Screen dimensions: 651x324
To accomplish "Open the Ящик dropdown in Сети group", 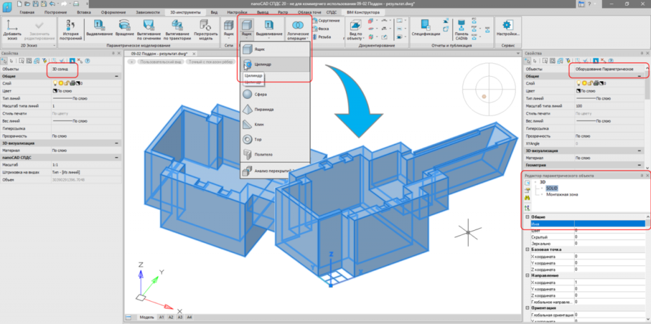I will [x=229, y=37].
